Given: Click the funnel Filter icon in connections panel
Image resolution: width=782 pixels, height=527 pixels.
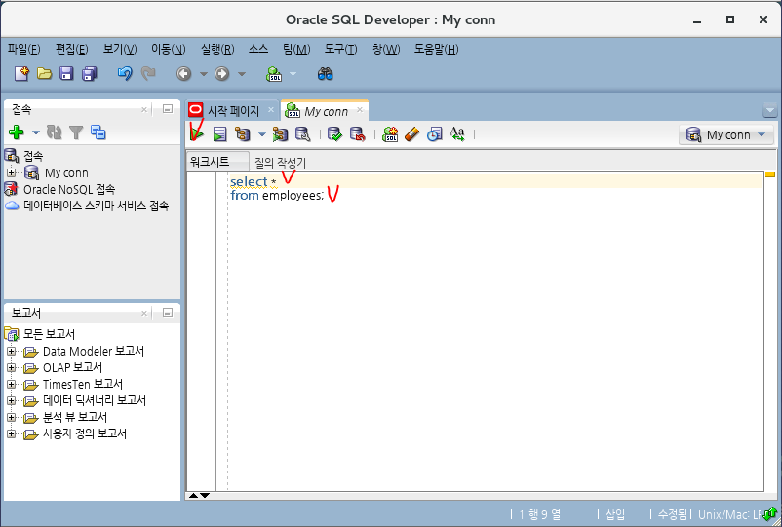Looking at the screenshot, I should pos(76,132).
